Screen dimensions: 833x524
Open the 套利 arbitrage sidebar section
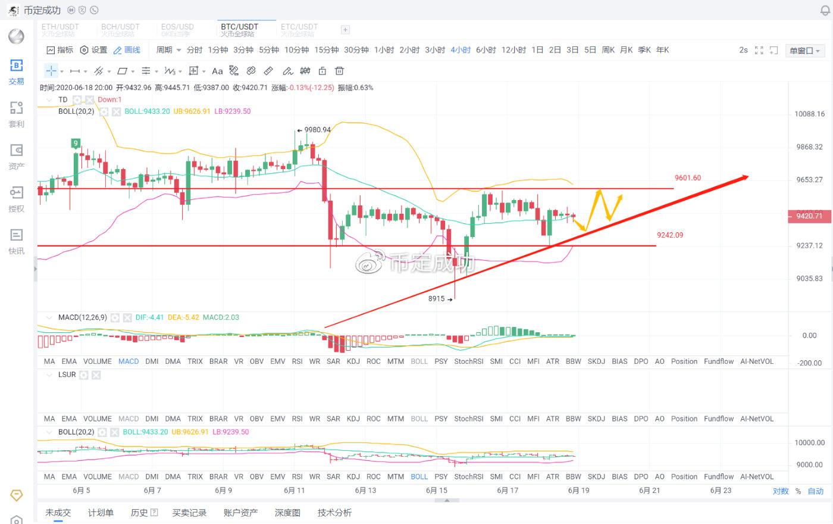tap(16, 114)
